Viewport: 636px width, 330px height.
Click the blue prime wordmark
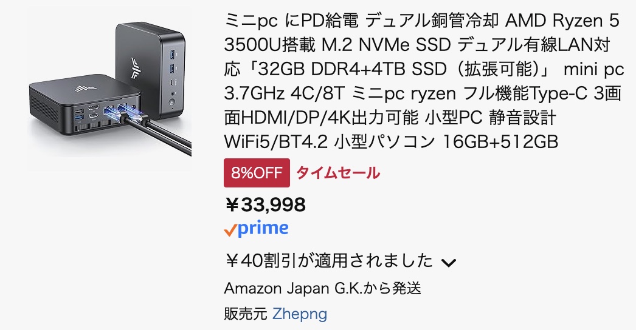[263, 228]
